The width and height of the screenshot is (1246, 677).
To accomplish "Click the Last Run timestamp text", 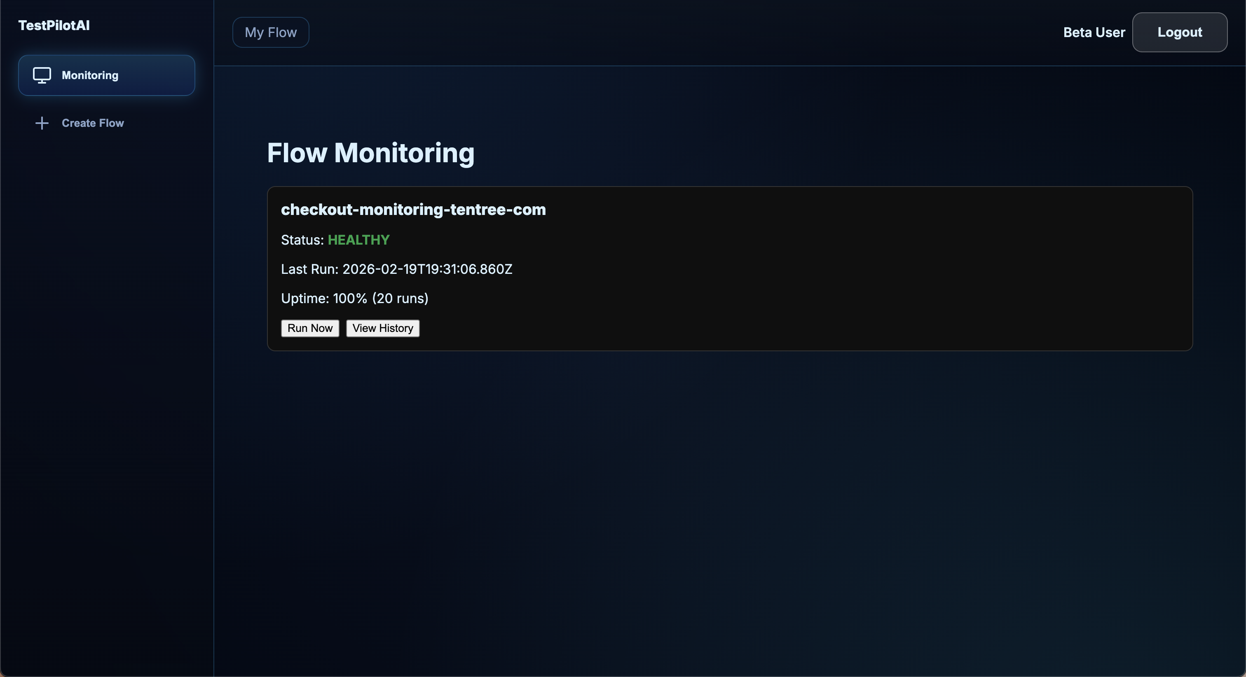I will tap(427, 269).
